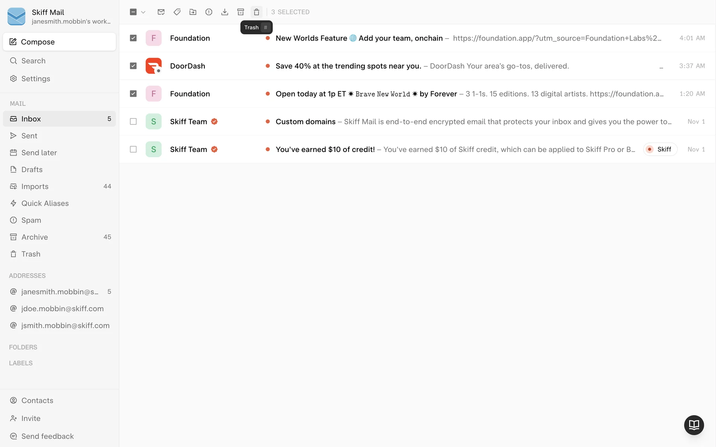The width and height of the screenshot is (716, 447).
Task: Mark selected emails as read via the envelope icon
Action: click(161, 12)
